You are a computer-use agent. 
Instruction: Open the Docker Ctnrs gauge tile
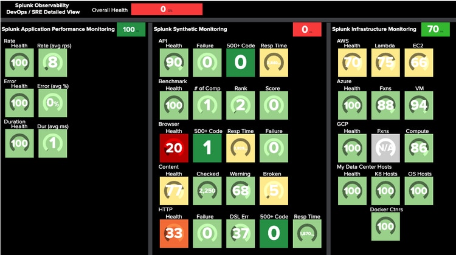coord(385,226)
